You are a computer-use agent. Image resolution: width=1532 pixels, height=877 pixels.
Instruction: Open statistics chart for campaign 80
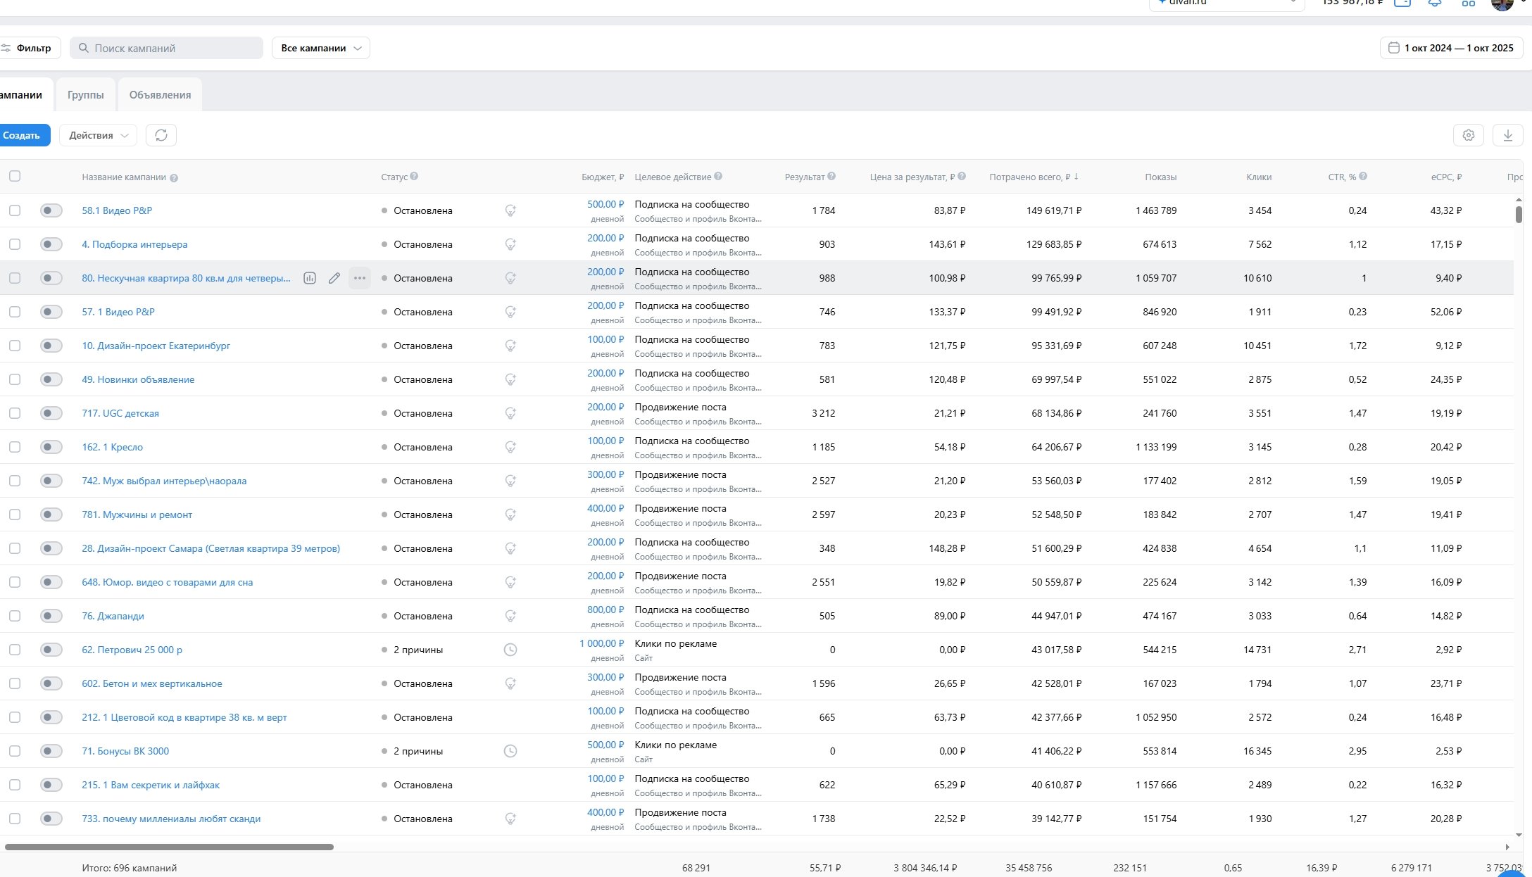[309, 278]
